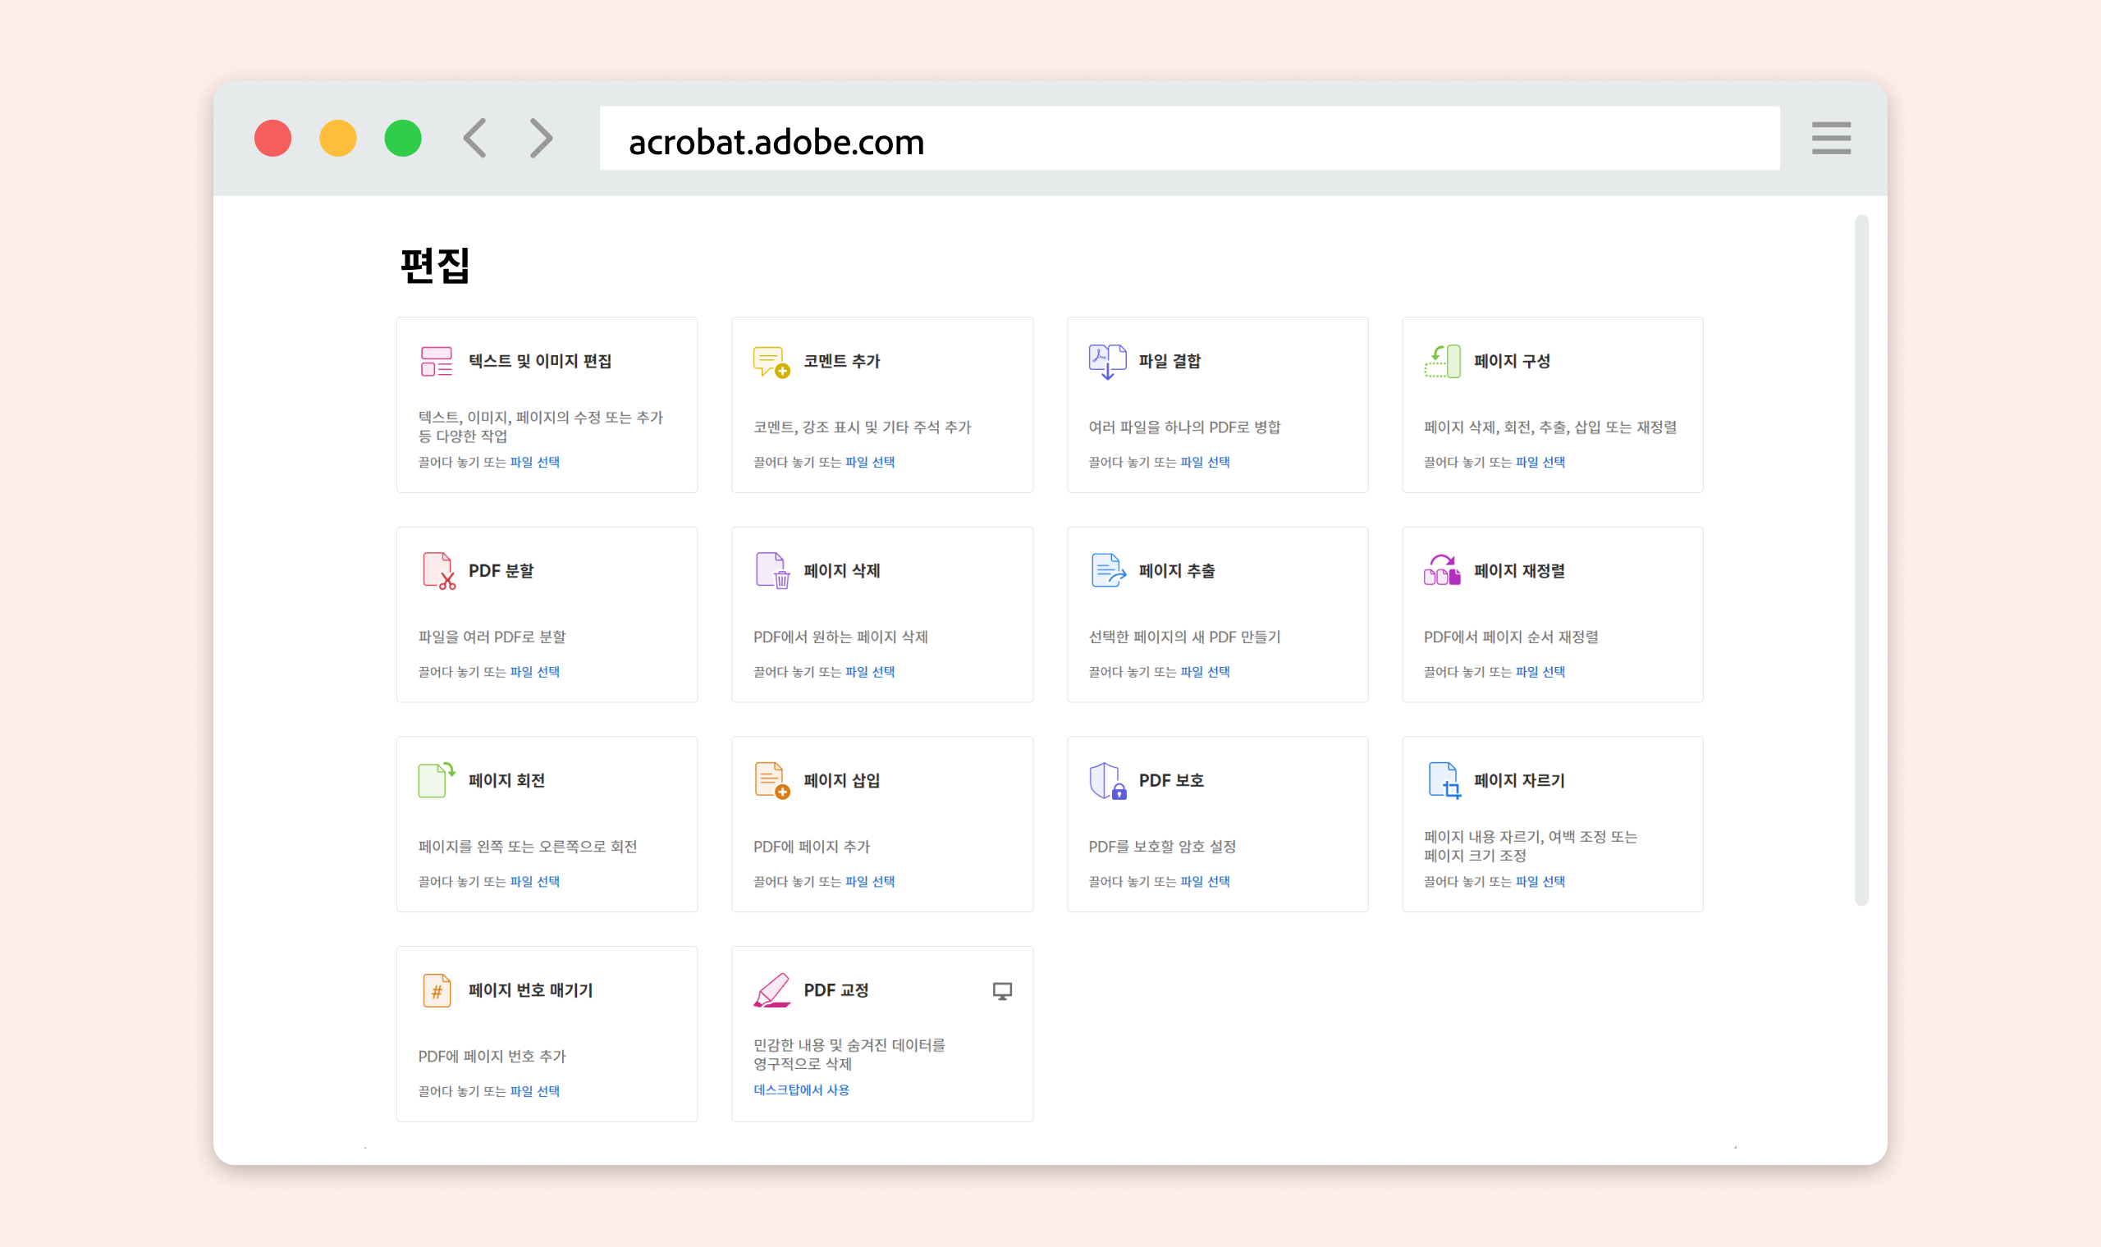The height and width of the screenshot is (1247, 2101).
Task: Click the 페이지 구성 green icon
Action: coord(1442,361)
